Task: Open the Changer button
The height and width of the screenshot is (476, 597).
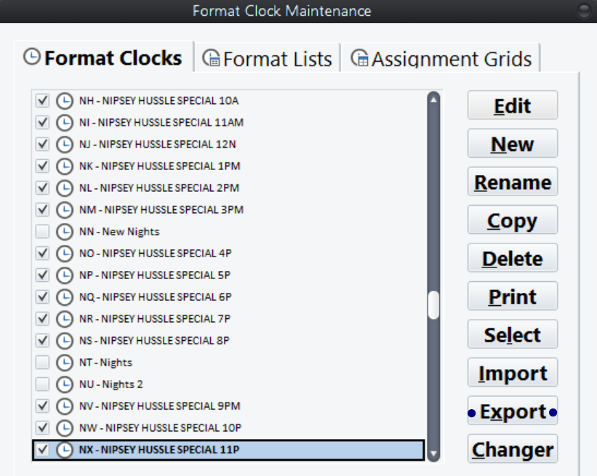Action: [x=513, y=449]
